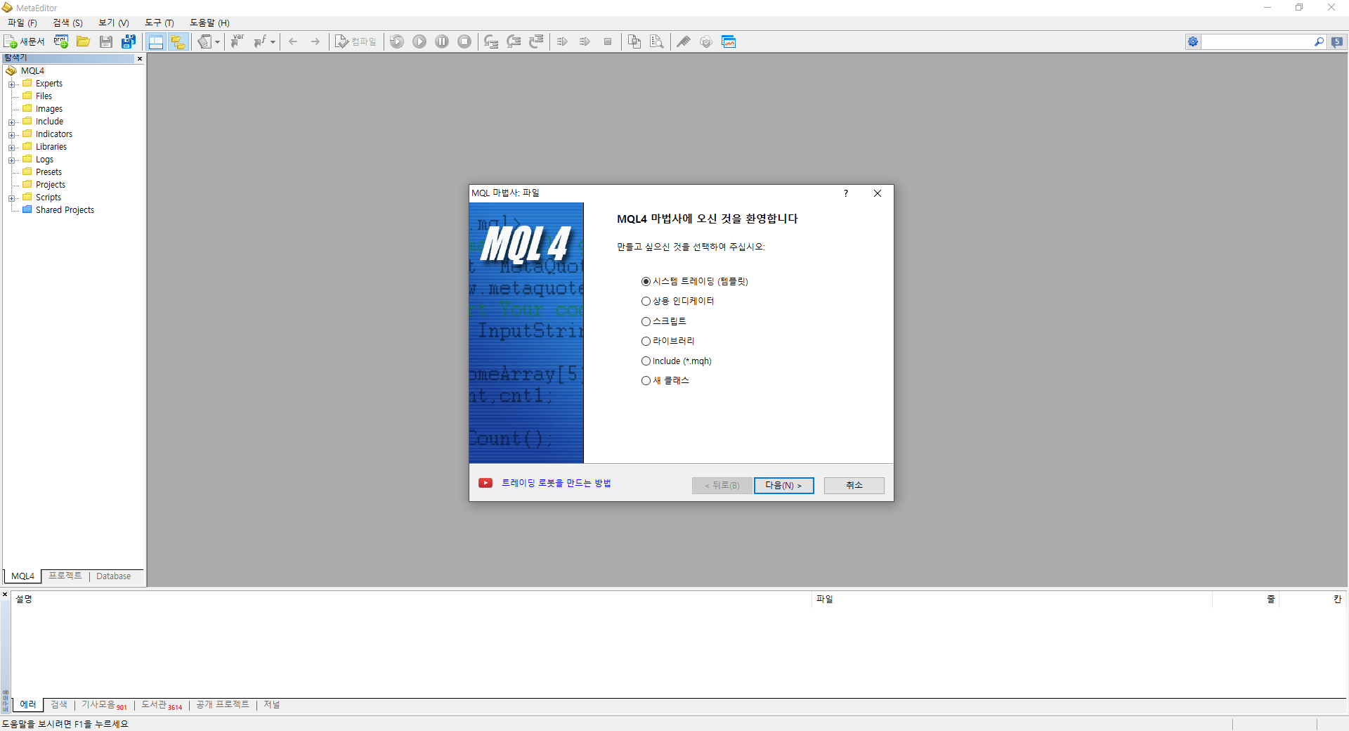Click the navigate Back arrow icon
The image size is (1349, 731).
(x=293, y=41)
